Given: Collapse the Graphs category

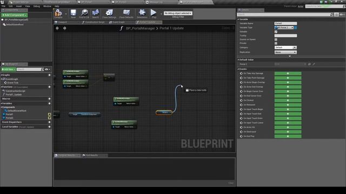Looking at the screenshot, I should click(x=1, y=75).
